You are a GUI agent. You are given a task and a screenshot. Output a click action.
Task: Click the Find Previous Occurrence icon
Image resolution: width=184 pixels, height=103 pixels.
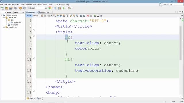pyautogui.click(x=58, y=16)
